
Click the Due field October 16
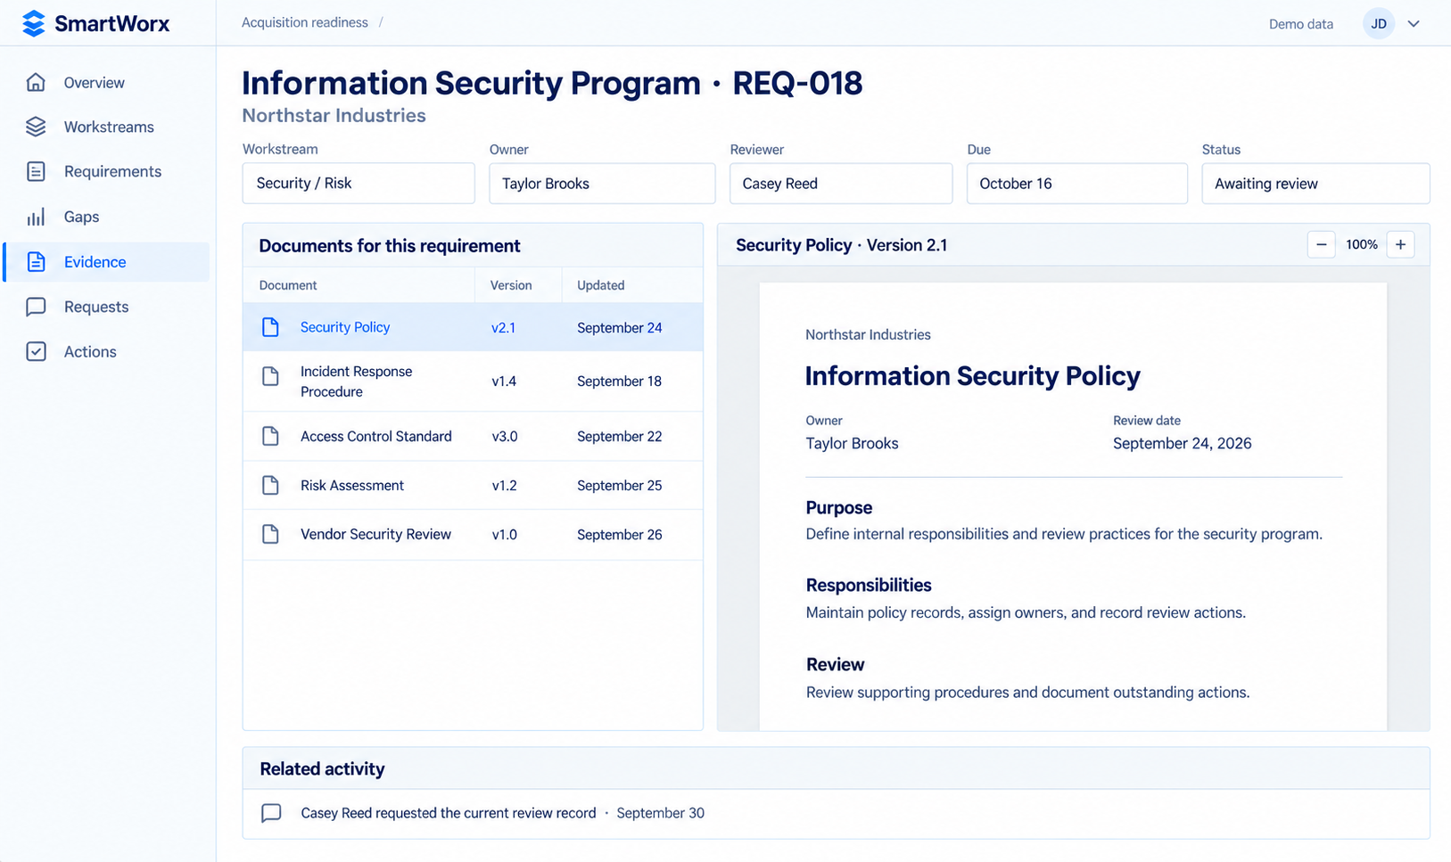[1077, 183]
